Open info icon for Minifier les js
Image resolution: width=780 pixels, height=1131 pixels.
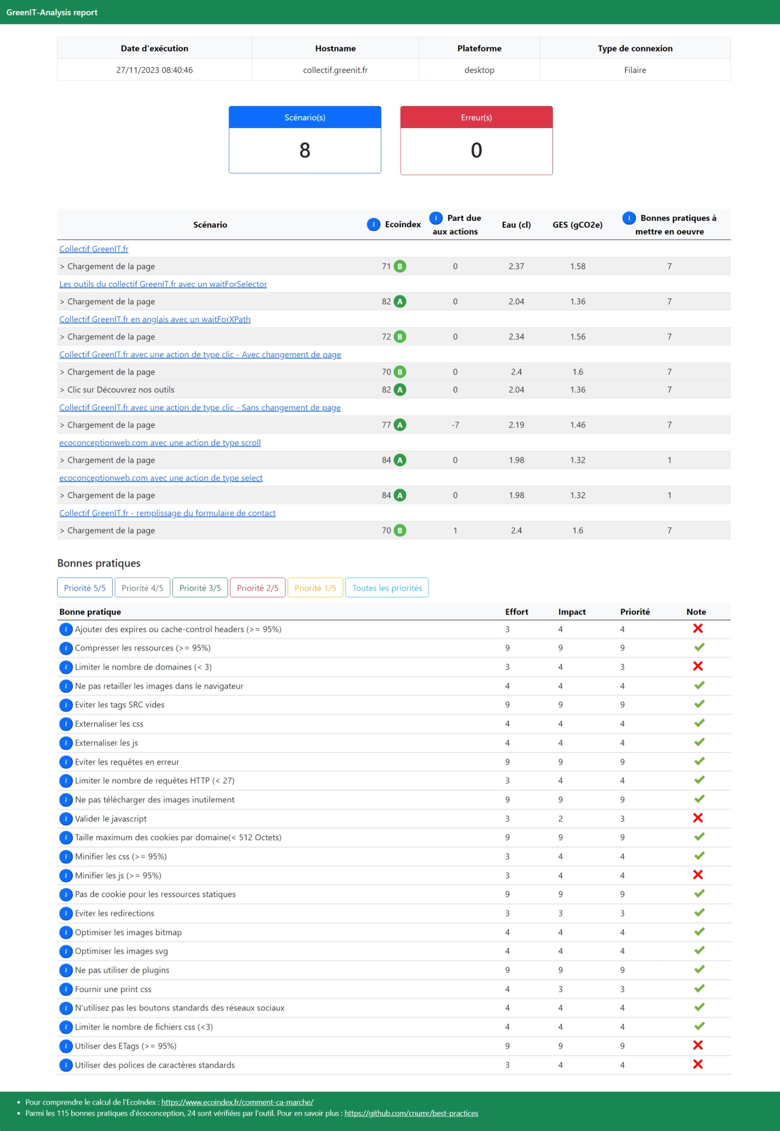coord(66,876)
